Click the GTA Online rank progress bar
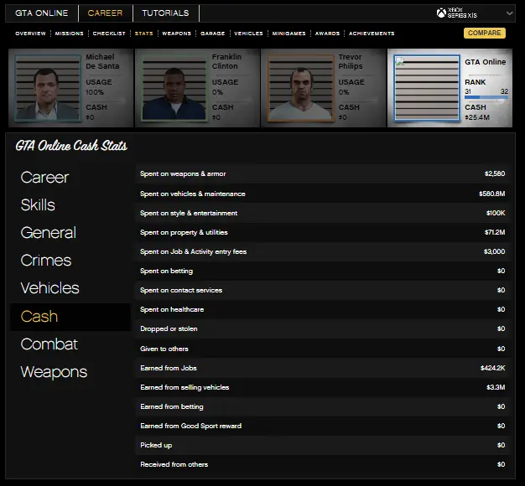The height and width of the screenshot is (486, 525). tap(486, 97)
